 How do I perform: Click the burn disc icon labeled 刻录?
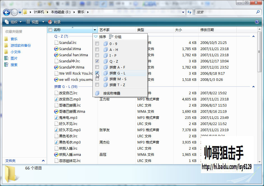[50, 22]
